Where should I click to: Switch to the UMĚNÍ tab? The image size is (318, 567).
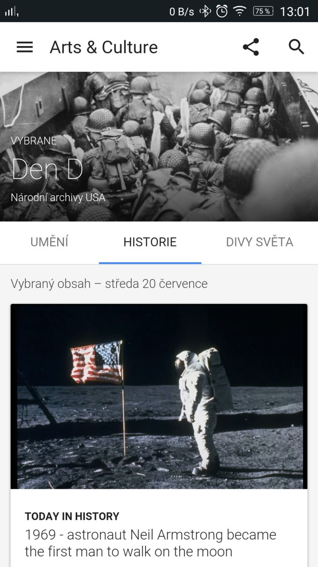(x=49, y=242)
